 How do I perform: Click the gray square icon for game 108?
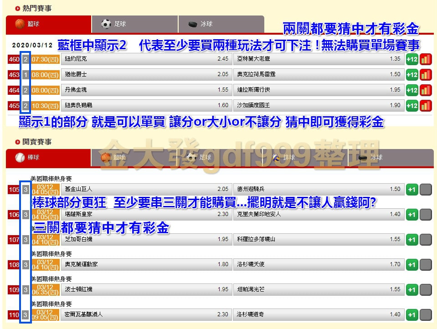pyautogui.click(x=426, y=264)
